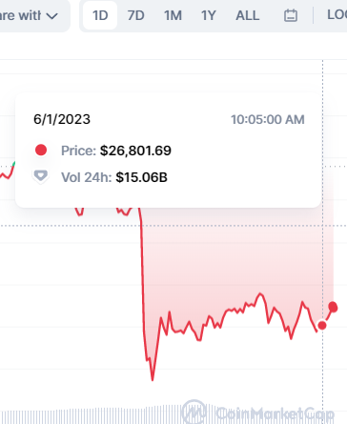Click the 6/1/2023 date in tooltip
Image resolution: width=347 pixels, height=424 pixels.
tap(62, 119)
